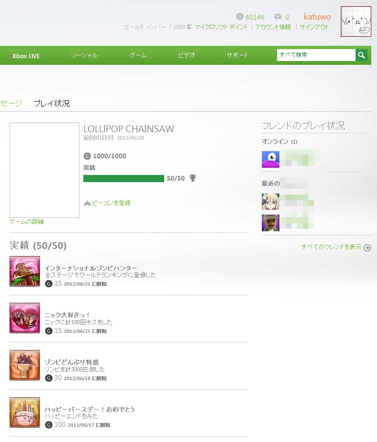Image resolution: width=377 pixels, height=442 pixels.
Task: Click the ハッピーバースデー！おめでとう achievement title
Action: click(x=89, y=409)
